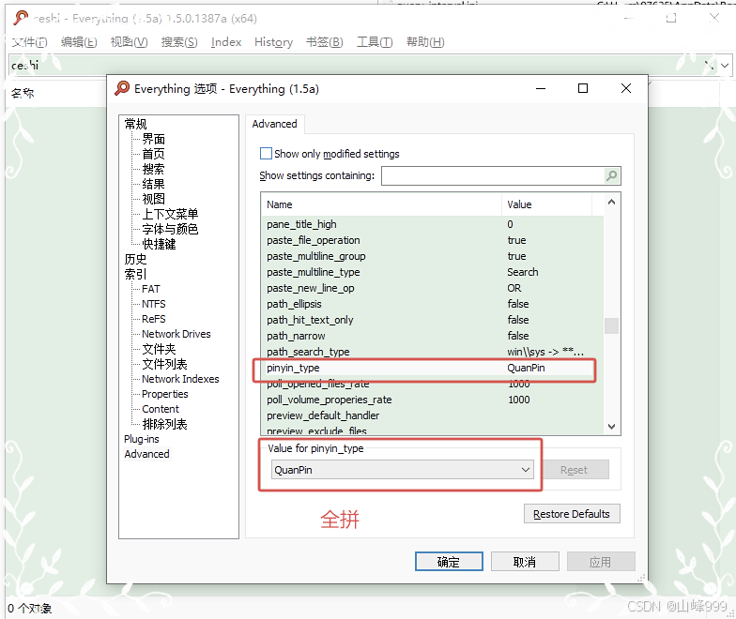736x619 pixels.
Task: Click the 名称 column header in main window
Action: 23,94
